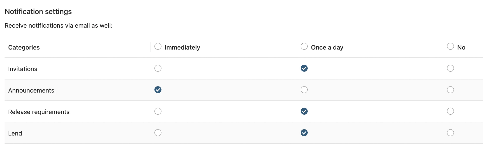The image size is (483, 150).
Task: Click checked Once a day for Lend
Action: coord(304,133)
